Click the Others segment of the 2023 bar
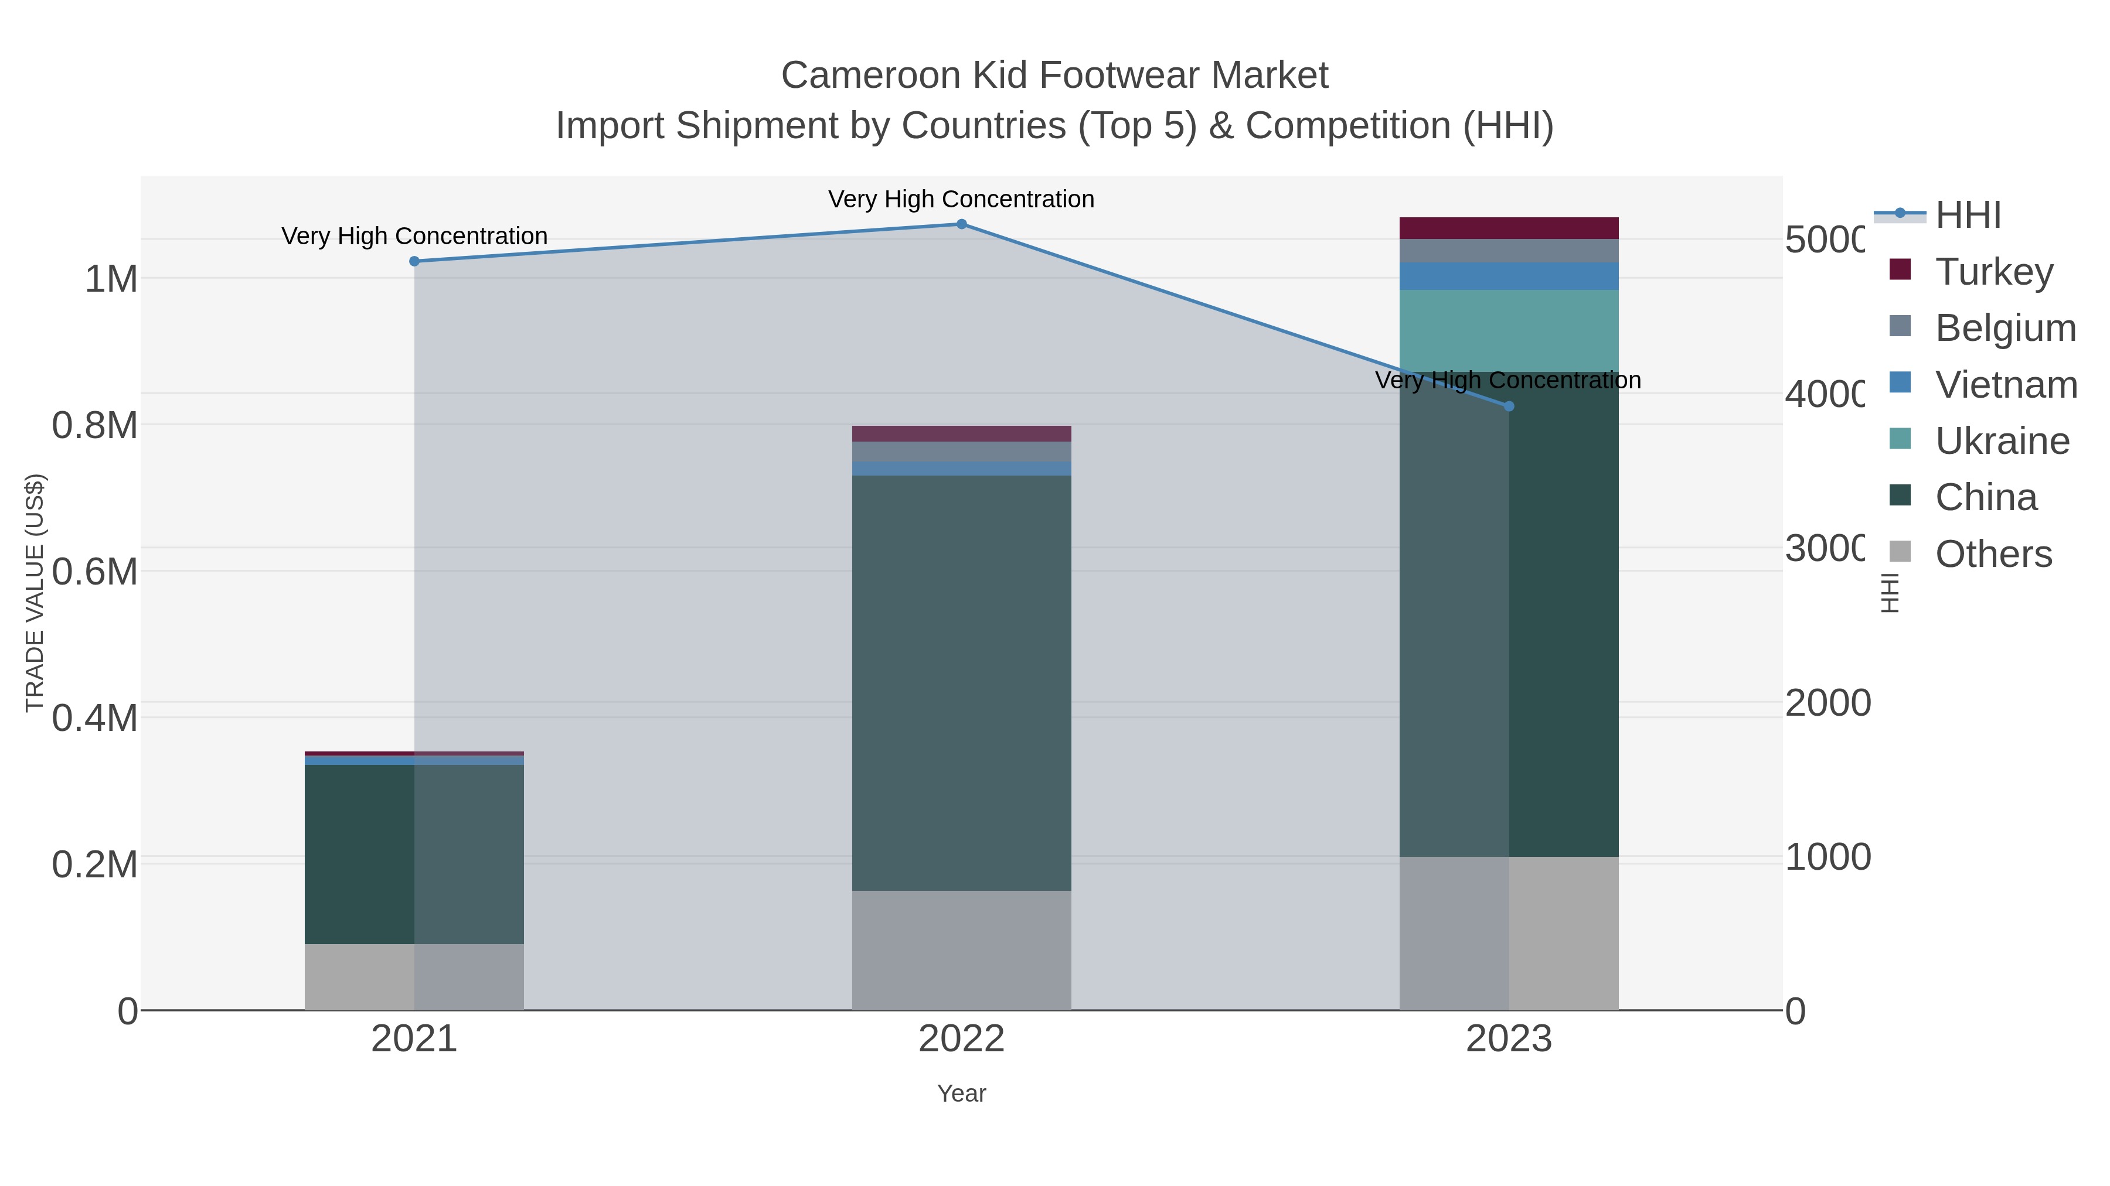 click(1509, 933)
